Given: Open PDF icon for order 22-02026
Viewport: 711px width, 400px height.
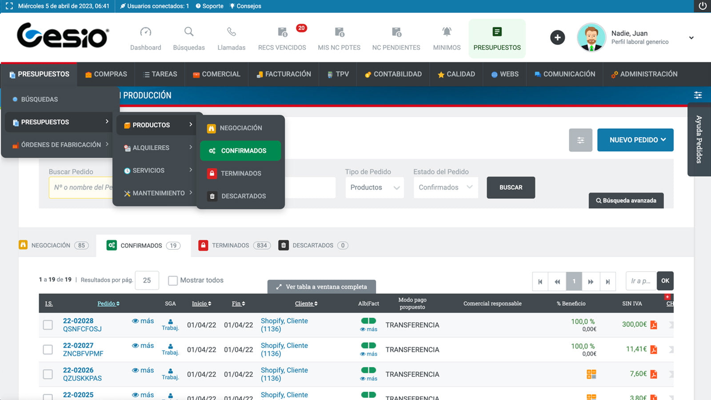Looking at the screenshot, I should 654,374.
